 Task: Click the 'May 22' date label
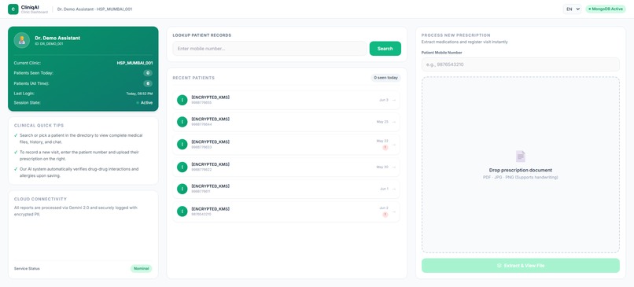[382, 141]
